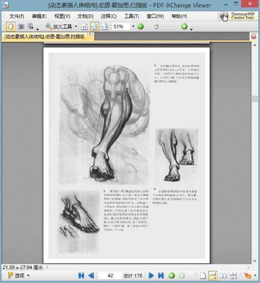Click the green zoom in plus button
The image size is (260, 283).
point(184,27)
